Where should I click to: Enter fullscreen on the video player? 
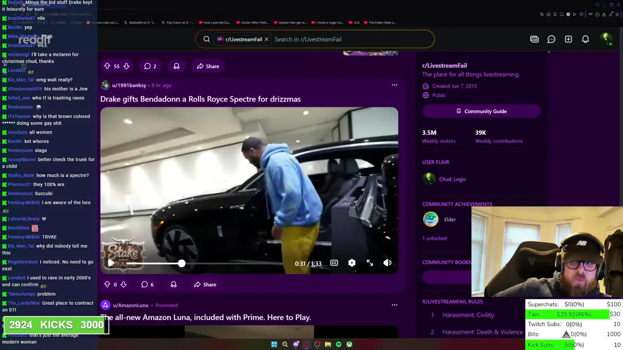tap(370, 263)
